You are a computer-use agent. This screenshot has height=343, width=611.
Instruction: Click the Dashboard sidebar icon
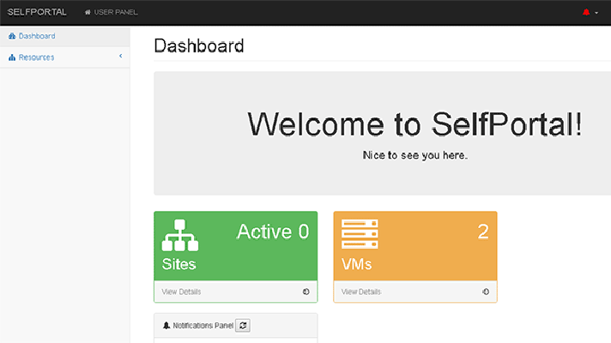(x=12, y=36)
